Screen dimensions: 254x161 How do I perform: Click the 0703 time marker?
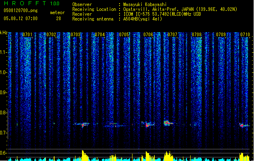(76, 35)
